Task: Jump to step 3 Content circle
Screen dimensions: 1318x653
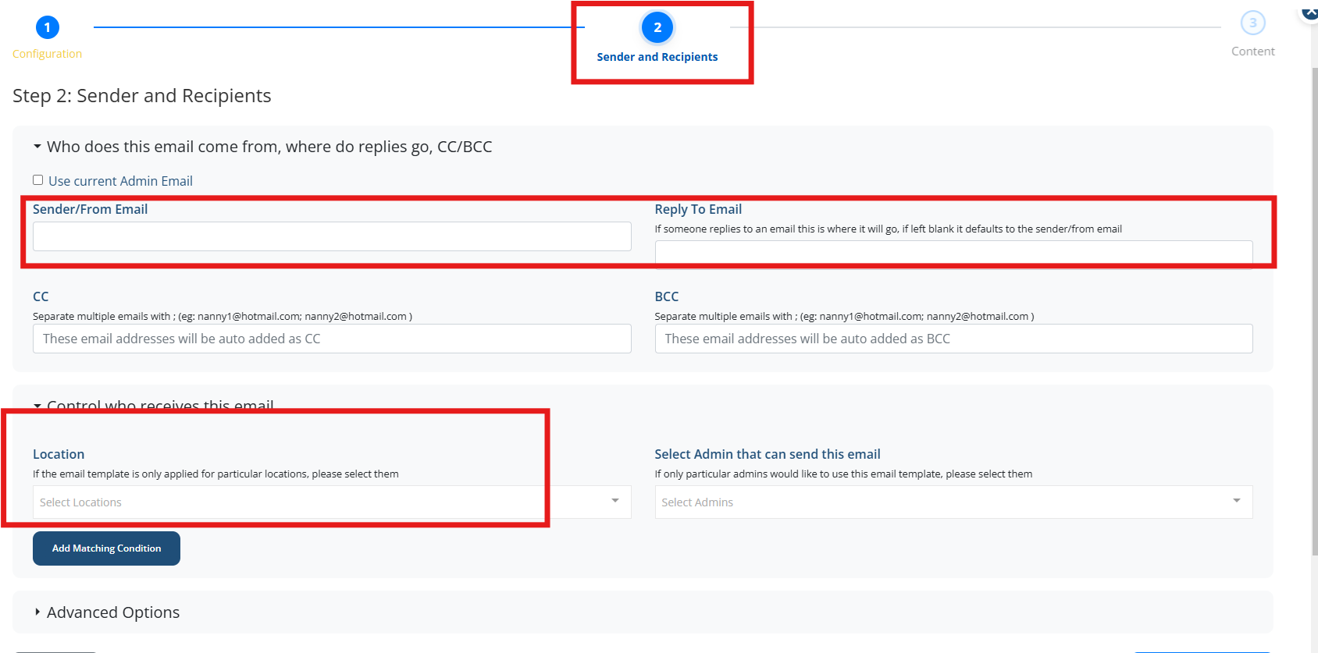Action: [1253, 23]
